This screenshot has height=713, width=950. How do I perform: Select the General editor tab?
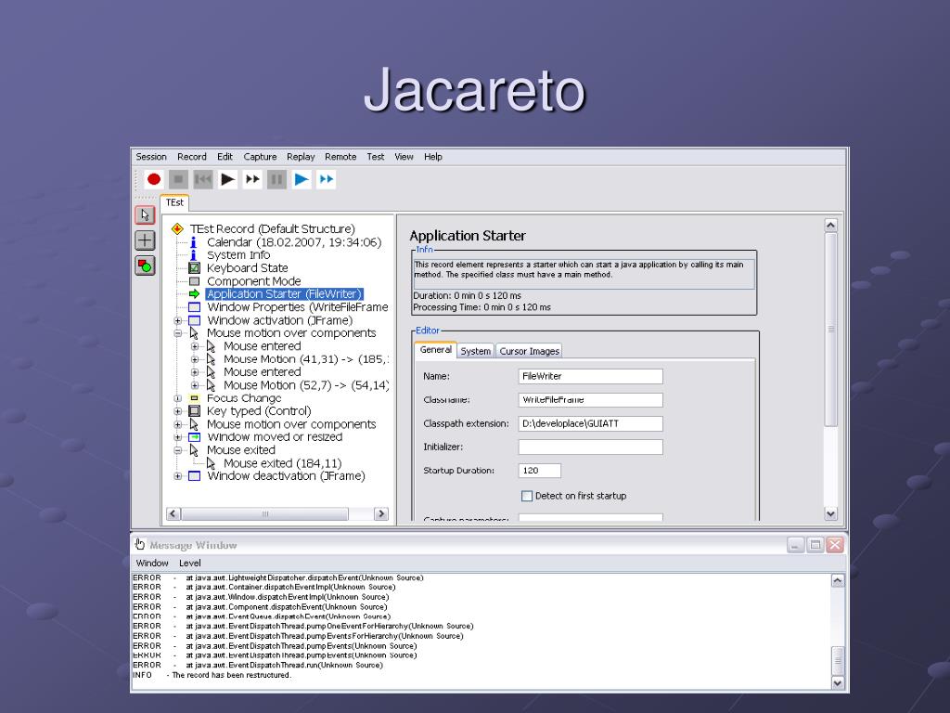point(436,350)
